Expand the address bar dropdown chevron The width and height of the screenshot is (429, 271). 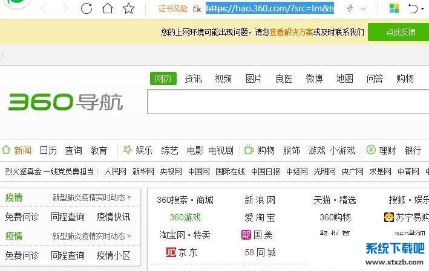point(363,9)
